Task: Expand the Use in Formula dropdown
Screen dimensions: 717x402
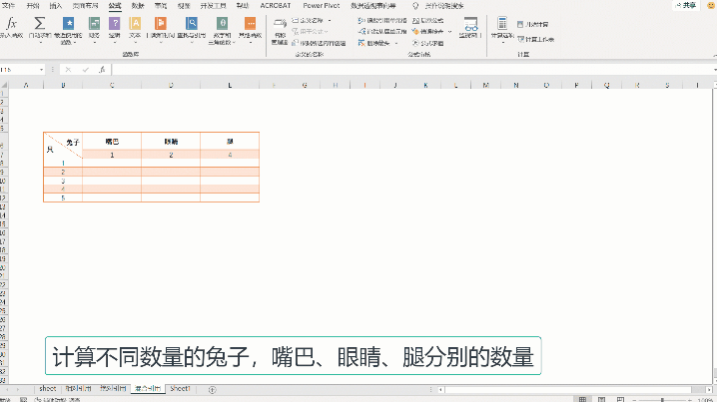Action: (x=326, y=32)
